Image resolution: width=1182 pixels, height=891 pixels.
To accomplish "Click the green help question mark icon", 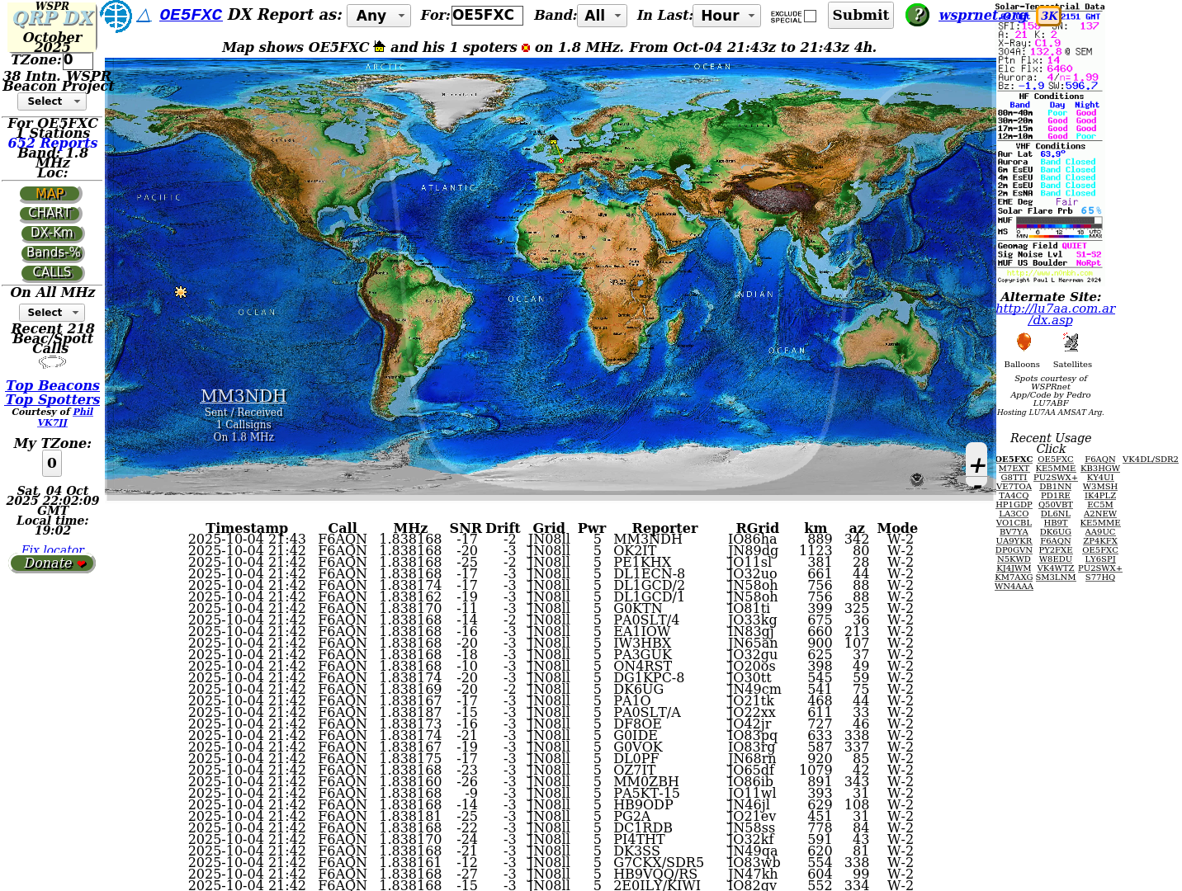I will [917, 15].
